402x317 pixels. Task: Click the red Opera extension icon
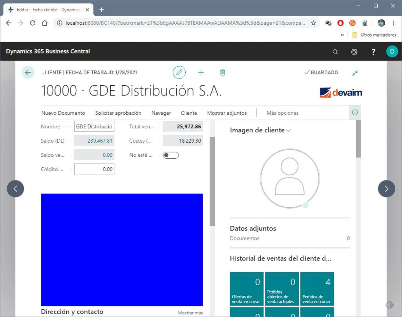[340, 23]
